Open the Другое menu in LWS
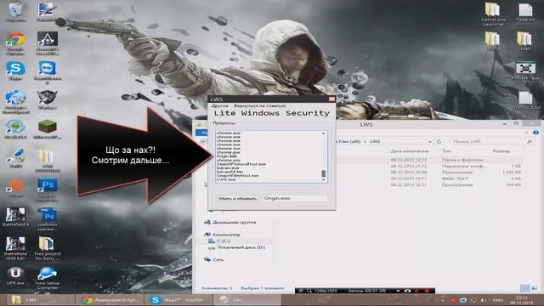Image resolution: width=544 pixels, height=306 pixels. pyautogui.click(x=220, y=105)
